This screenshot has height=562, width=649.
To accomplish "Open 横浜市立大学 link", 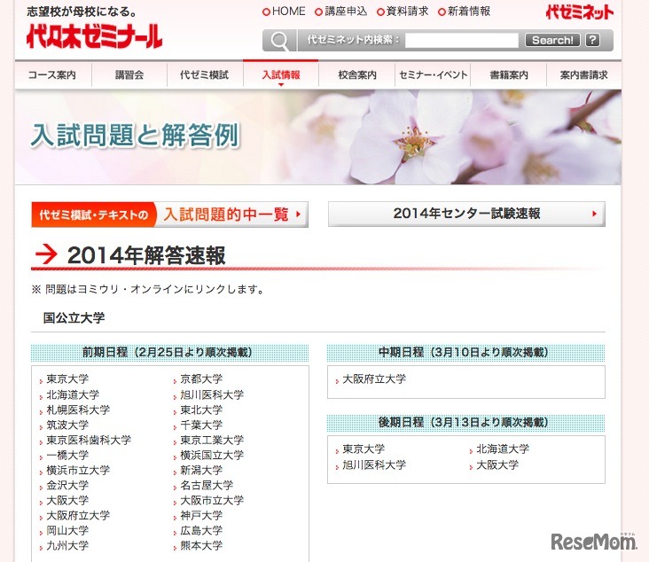I will tap(78, 470).
